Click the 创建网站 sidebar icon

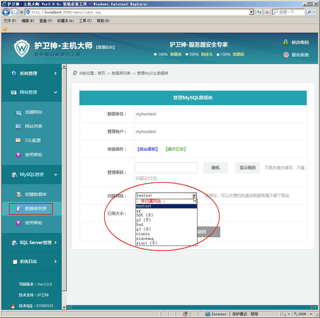[x=19, y=112]
